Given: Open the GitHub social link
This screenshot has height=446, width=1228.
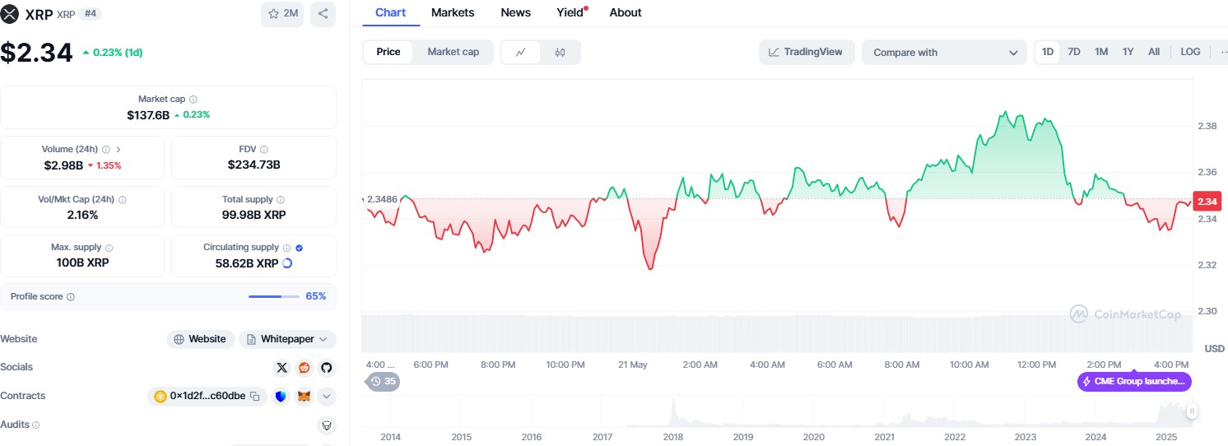Looking at the screenshot, I should point(326,368).
